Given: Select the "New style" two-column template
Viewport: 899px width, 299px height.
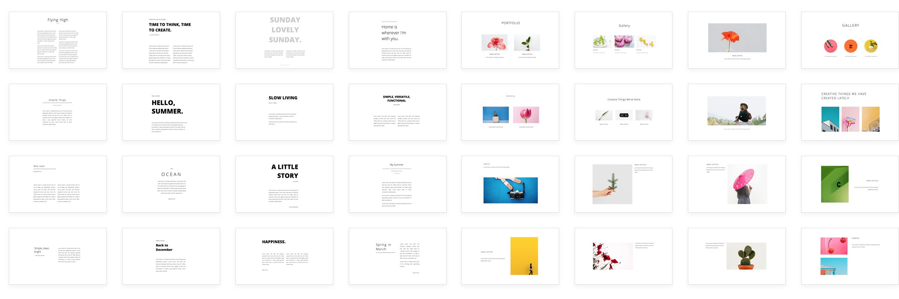Looking at the screenshot, I should pos(58,184).
